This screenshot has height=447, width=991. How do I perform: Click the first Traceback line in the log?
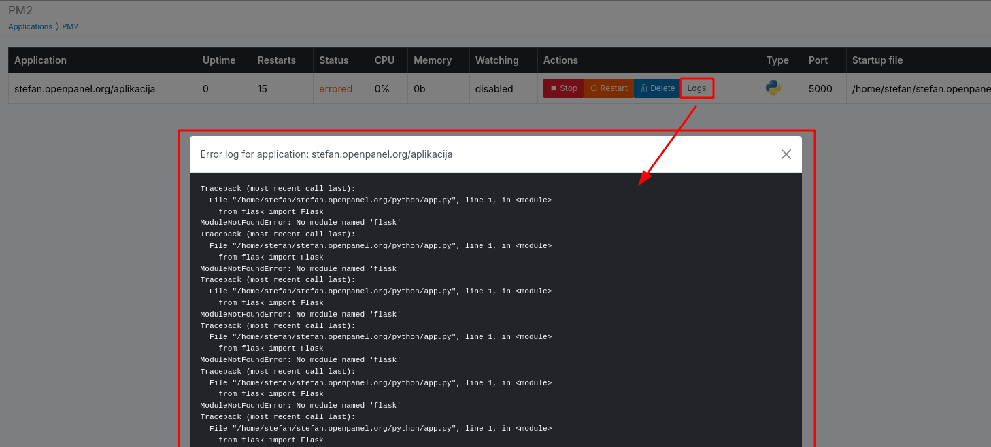278,189
